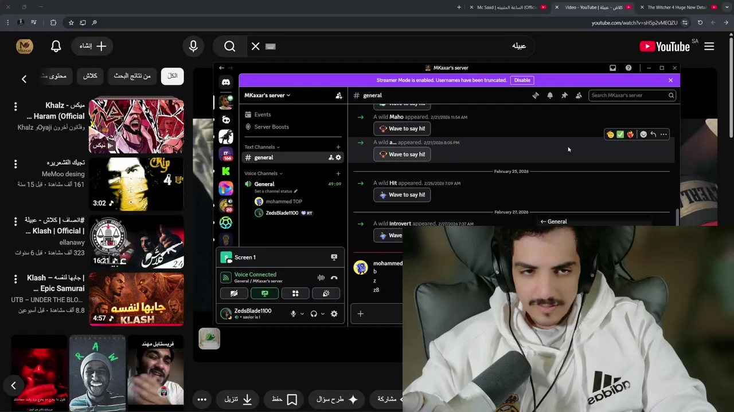The image size is (734, 412).
Task: Add a new voice channel with plus
Action: pyautogui.click(x=338, y=173)
